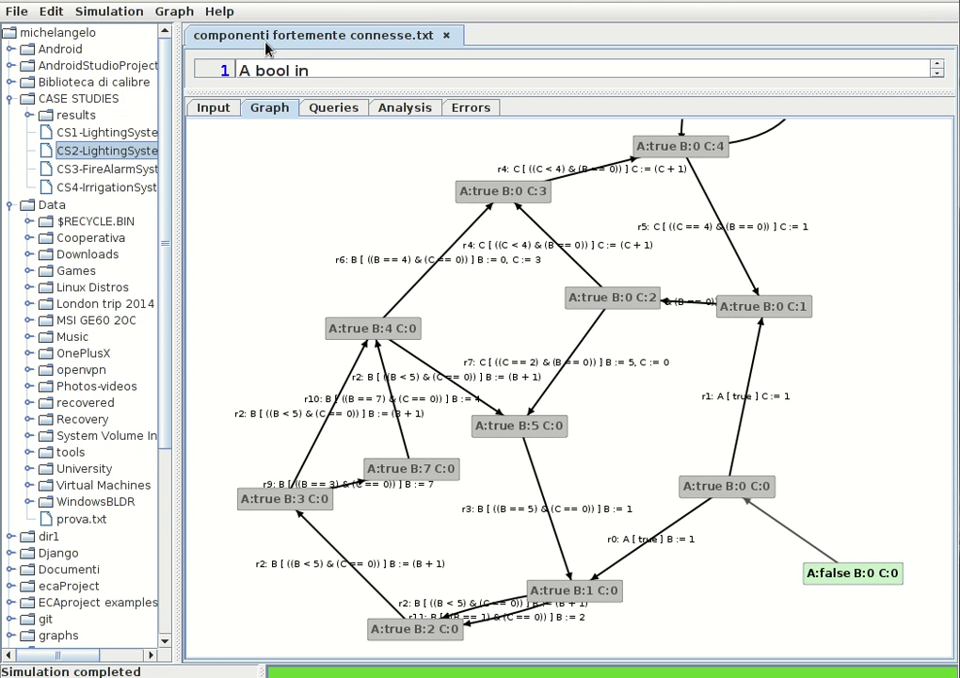Click the ECAproject examples folder icon
960x678 pixels.
coord(27,603)
